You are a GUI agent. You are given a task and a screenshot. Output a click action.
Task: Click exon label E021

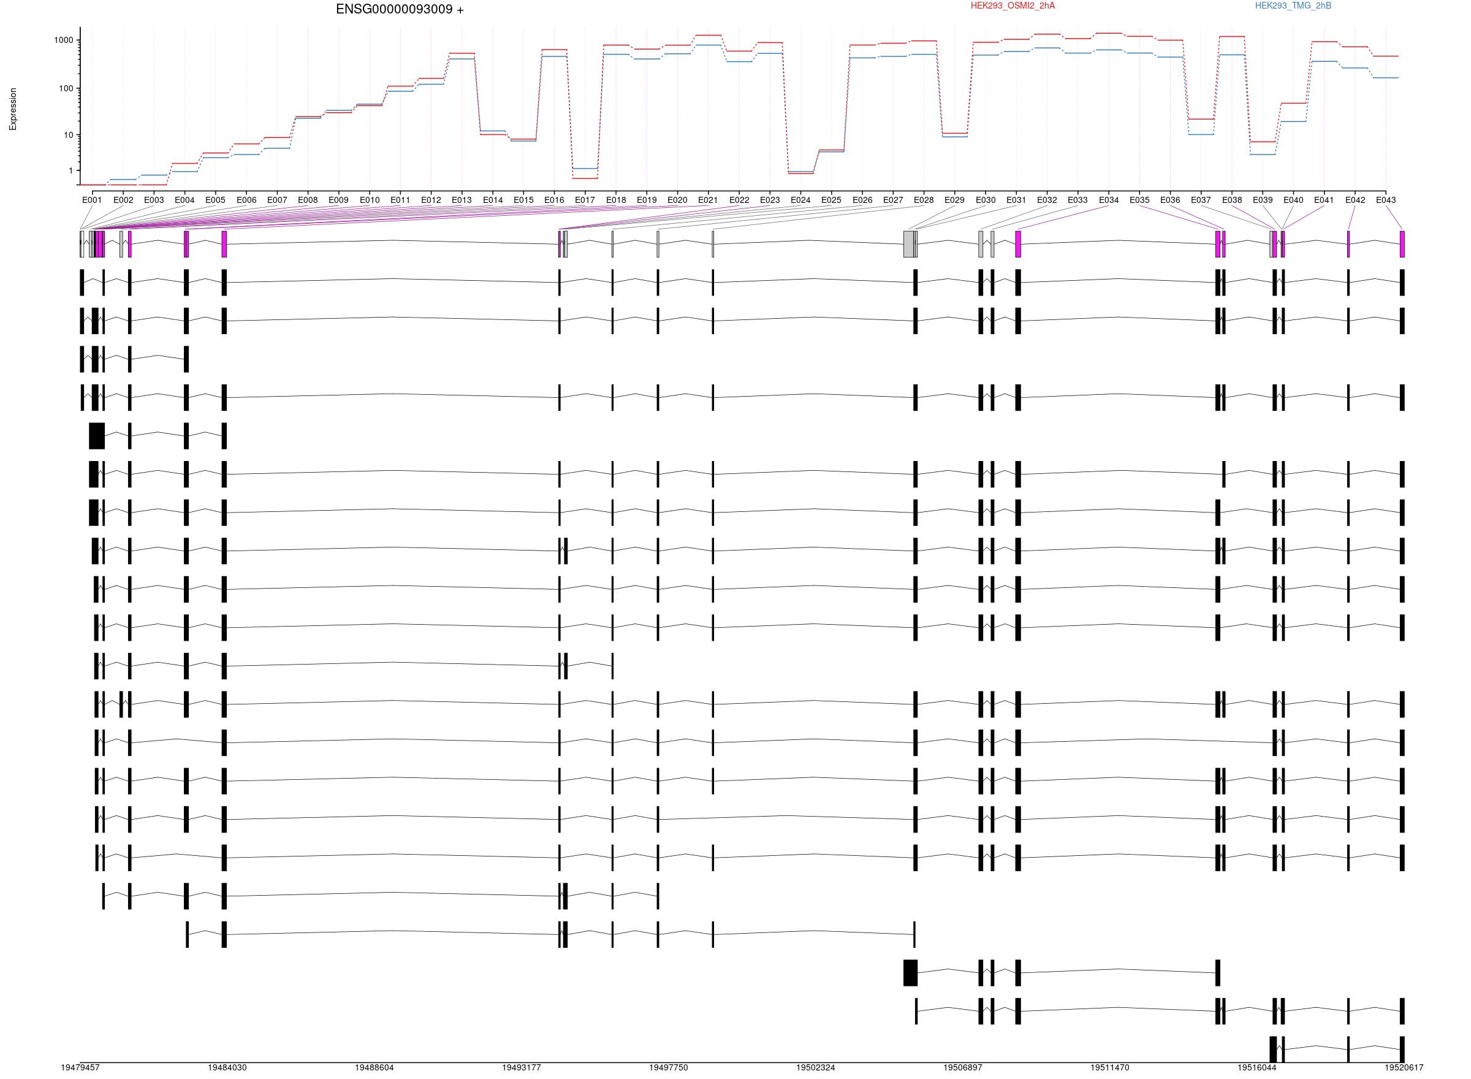pos(708,200)
